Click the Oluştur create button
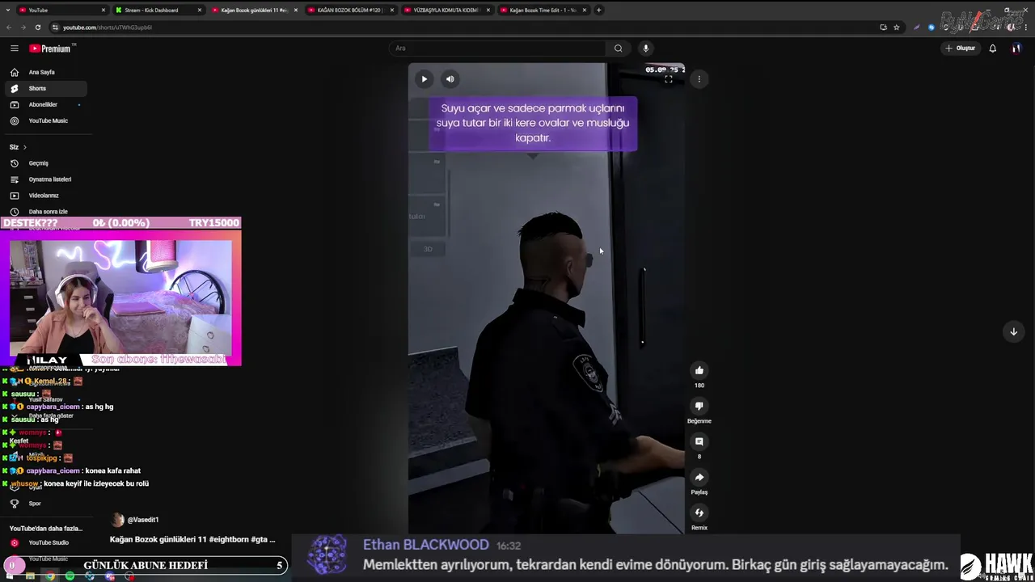Viewport: 1035px width, 582px height. tap(961, 48)
